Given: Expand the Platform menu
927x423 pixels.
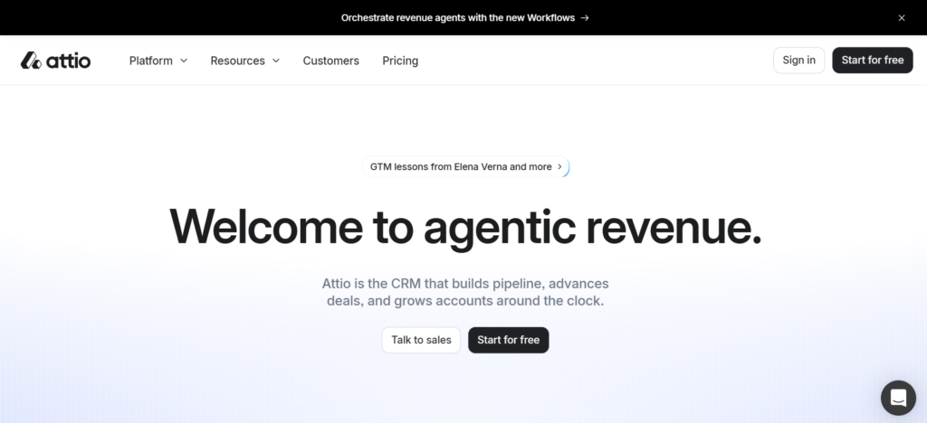Looking at the screenshot, I should click(158, 61).
